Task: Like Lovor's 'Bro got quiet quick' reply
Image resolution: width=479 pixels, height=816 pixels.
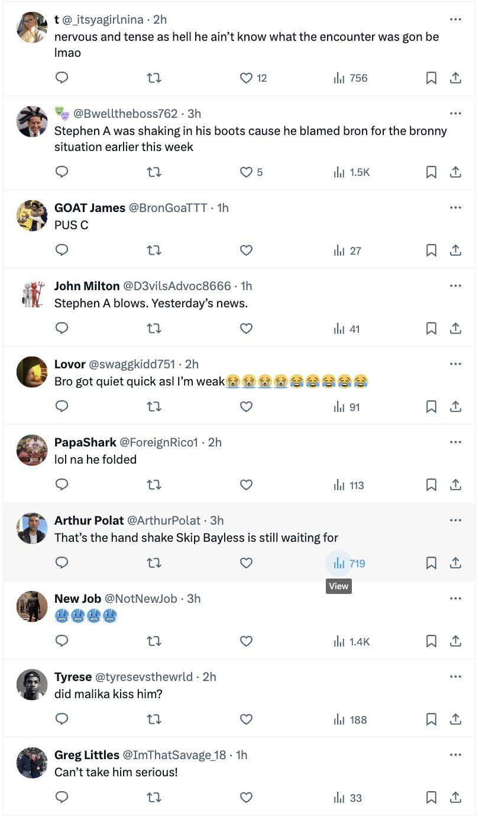Action: 246,406
